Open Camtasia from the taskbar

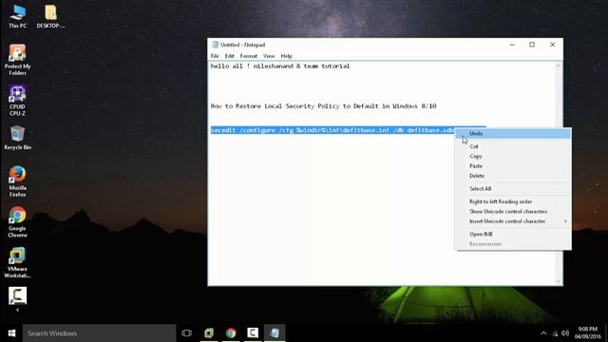[253, 333]
